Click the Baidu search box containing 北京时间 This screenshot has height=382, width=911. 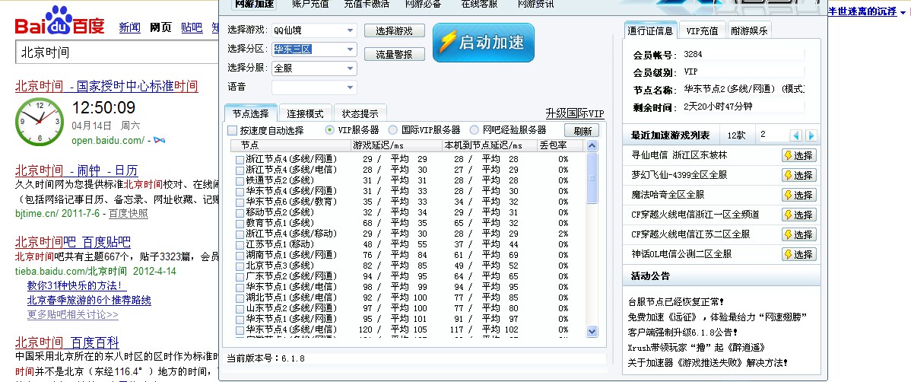tap(116, 53)
